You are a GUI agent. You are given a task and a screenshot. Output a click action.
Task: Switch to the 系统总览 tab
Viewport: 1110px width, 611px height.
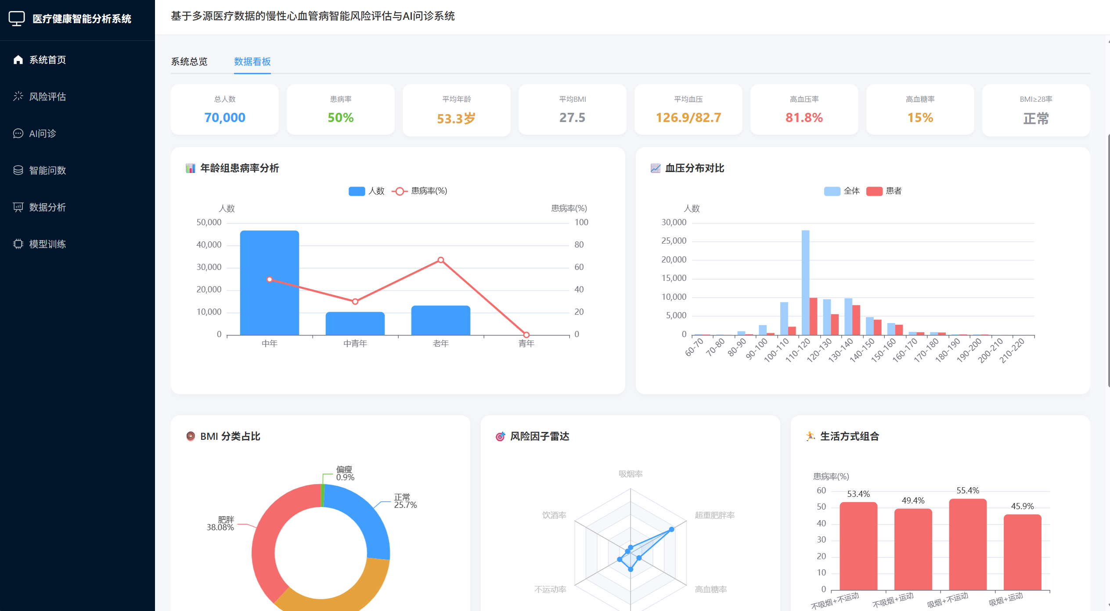(x=189, y=61)
